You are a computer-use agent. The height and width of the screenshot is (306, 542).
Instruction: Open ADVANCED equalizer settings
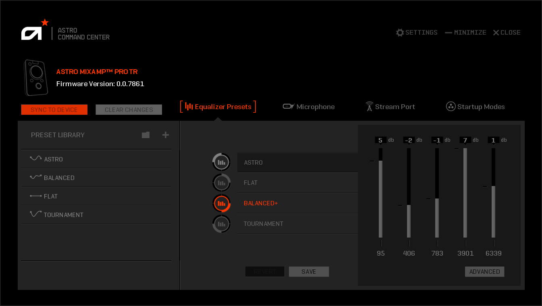coord(484,272)
